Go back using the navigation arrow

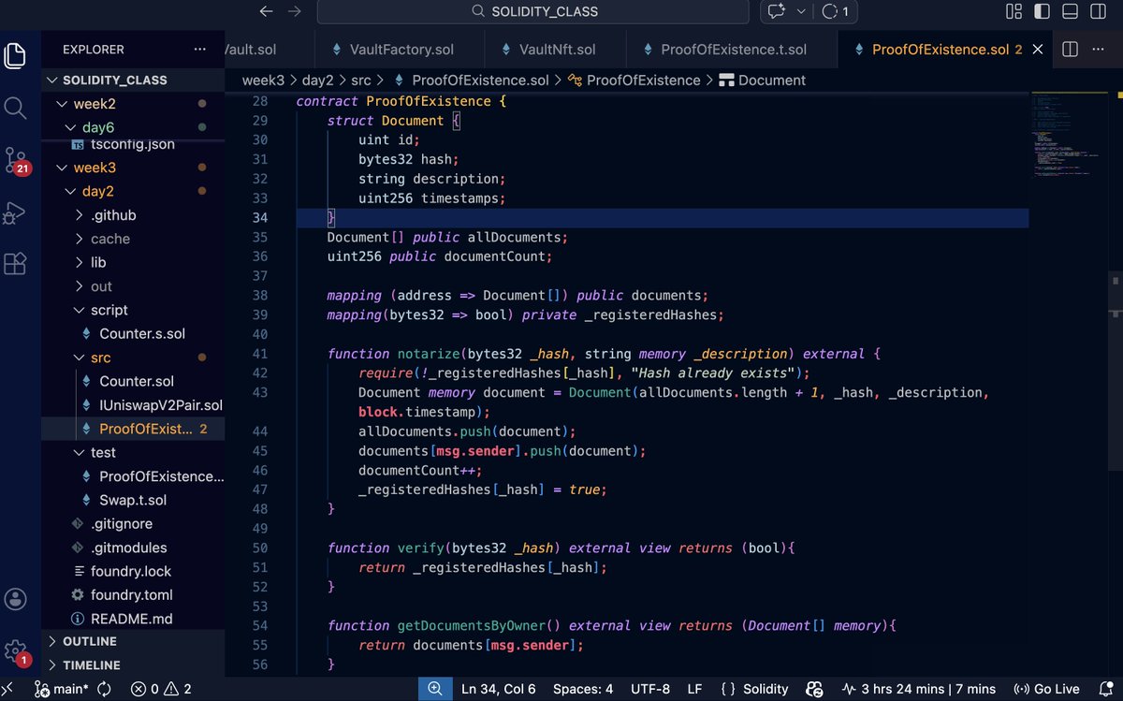pyautogui.click(x=266, y=11)
